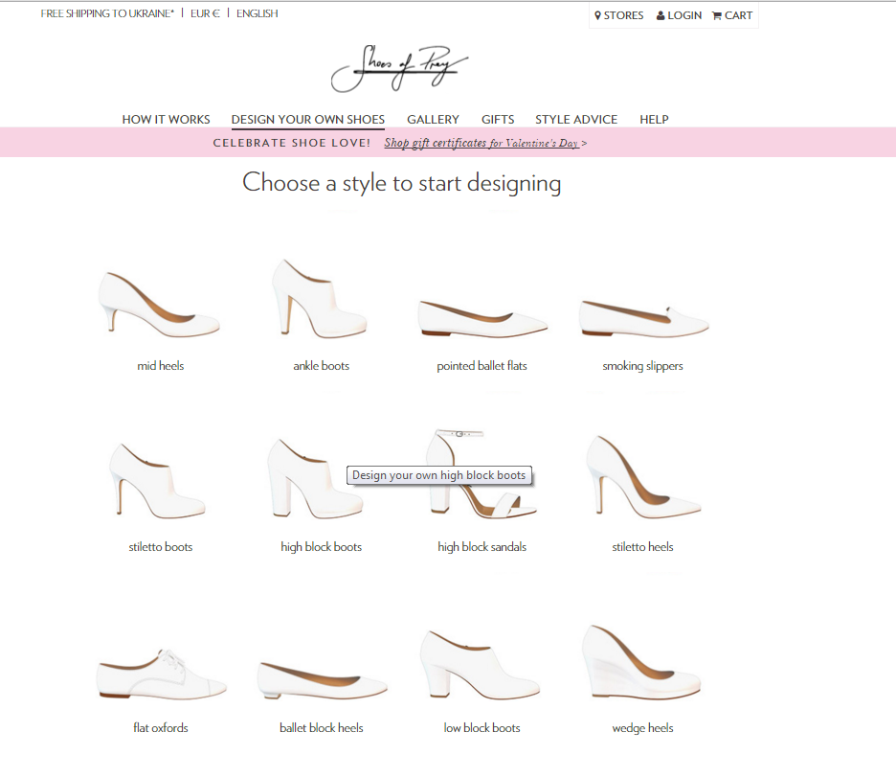
Task: Click the 'wedge heels' text label
Action: tap(643, 728)
